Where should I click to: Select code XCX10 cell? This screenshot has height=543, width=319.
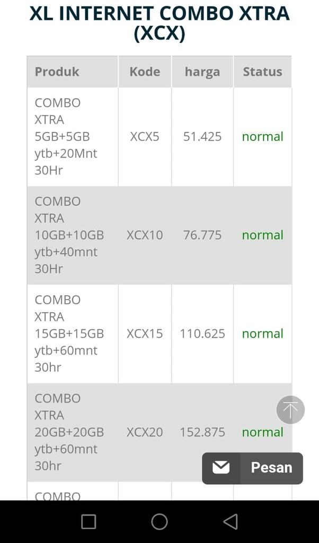[x=145, y=235]
